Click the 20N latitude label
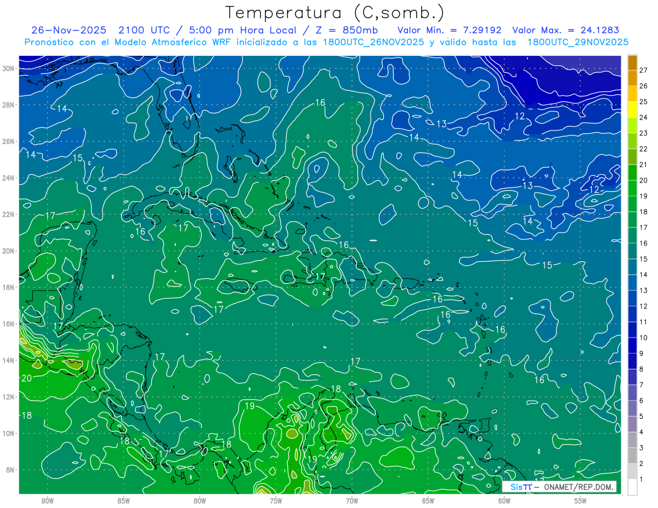Viewport: 658px width, 508px height. click(9, 251)
